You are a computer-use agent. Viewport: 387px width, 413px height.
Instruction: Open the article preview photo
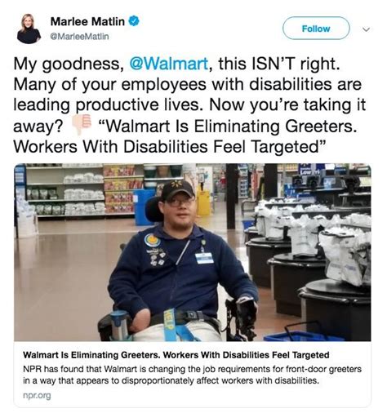click(192, 252)
